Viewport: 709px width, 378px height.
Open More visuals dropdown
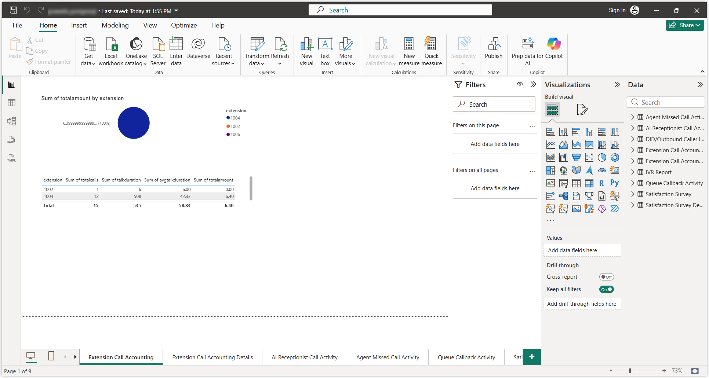click(345, 51)
